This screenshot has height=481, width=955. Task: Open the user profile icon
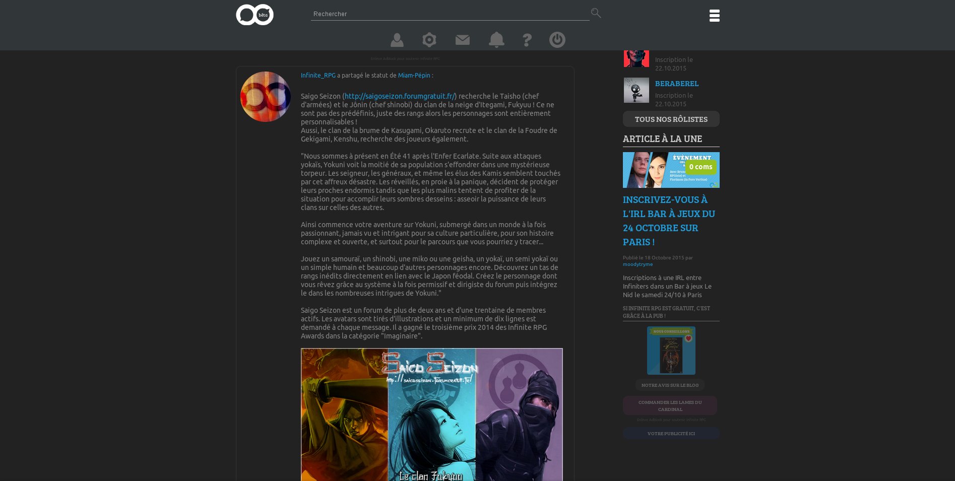pos(397,40)
